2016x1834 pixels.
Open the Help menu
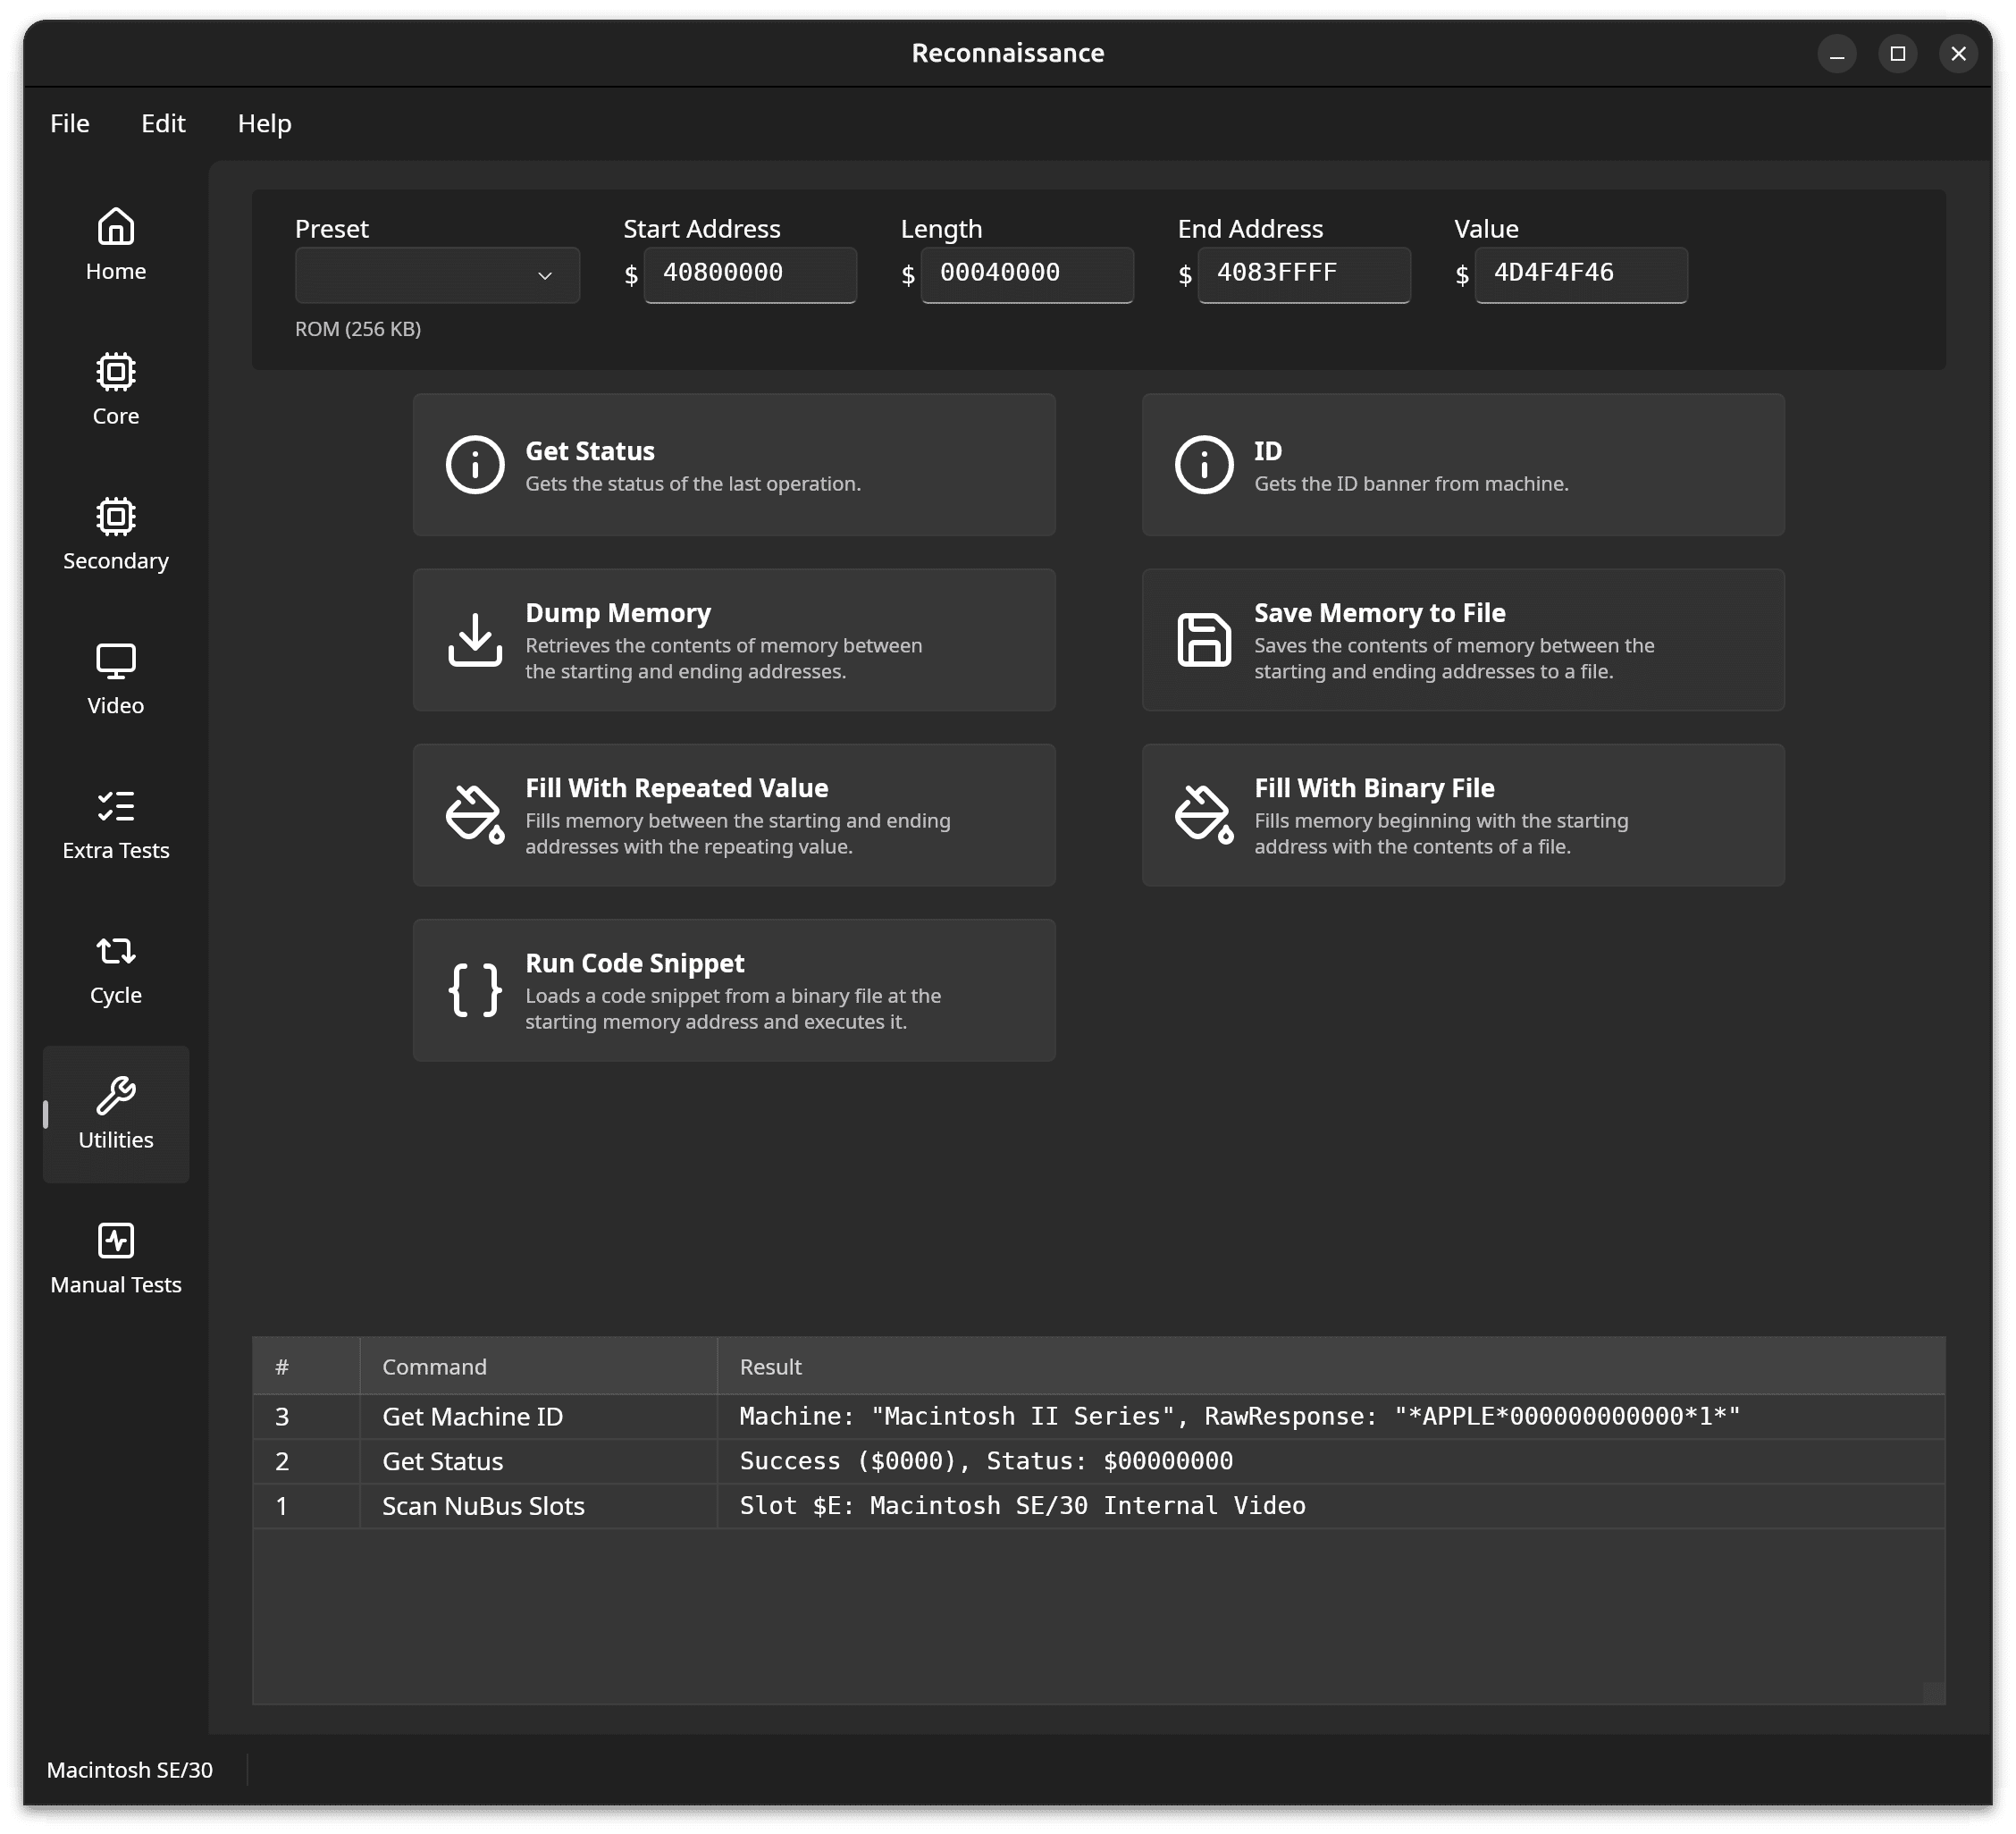264,123
